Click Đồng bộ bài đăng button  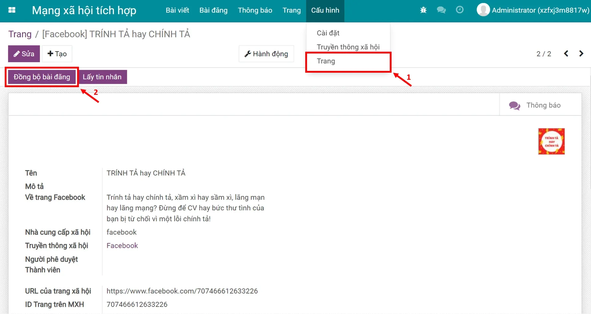pos(42,77)
